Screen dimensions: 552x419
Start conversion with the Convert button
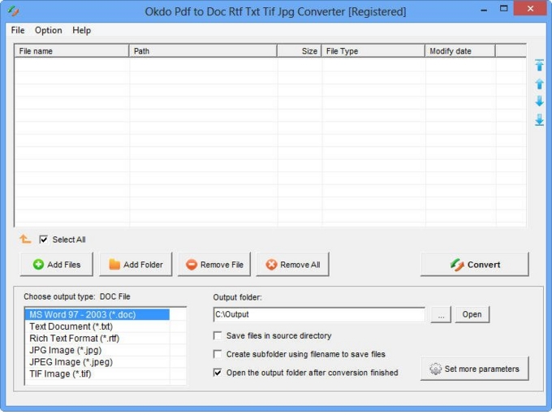click(x=475, y=264)
